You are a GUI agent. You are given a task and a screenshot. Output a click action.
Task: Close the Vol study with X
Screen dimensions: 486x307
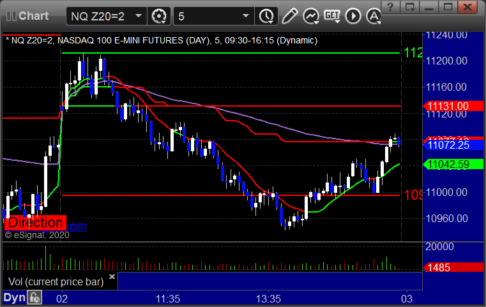(x=112, y=276)
